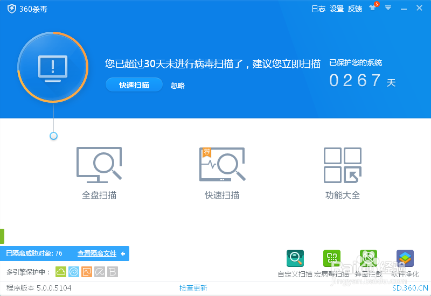The width and height of the screenshot is (431, 296).
Task: Expand the title bar dropdown triangle menu
Action: [388, 8]
